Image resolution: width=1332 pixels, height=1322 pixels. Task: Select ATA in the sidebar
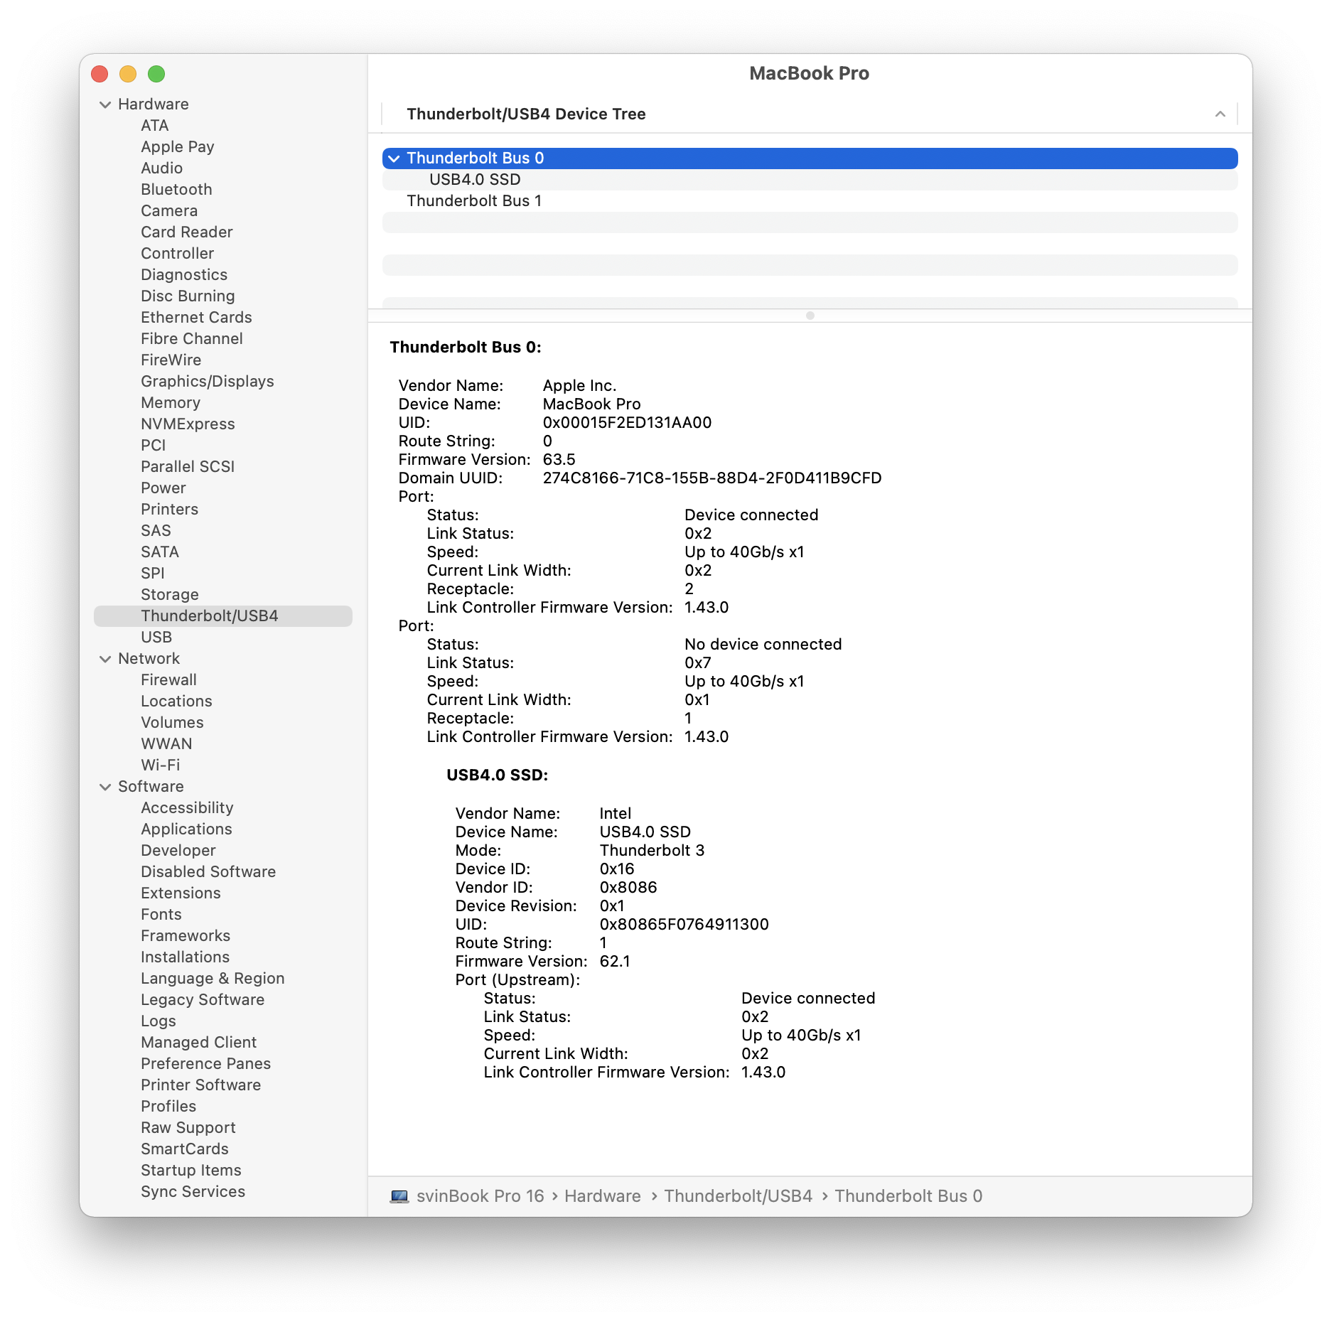(x=154, y=126)
